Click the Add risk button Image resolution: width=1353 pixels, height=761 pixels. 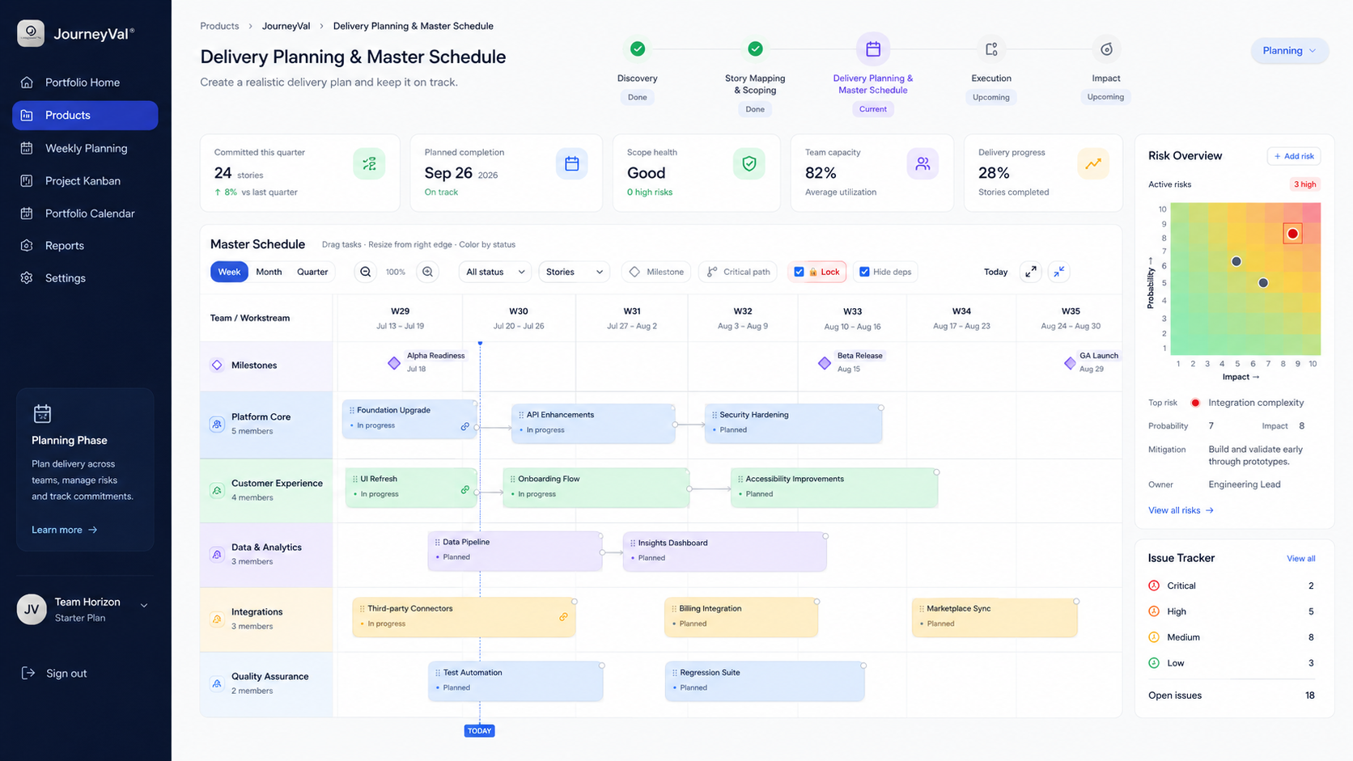pyautogui.click(x=1294, y=156)
